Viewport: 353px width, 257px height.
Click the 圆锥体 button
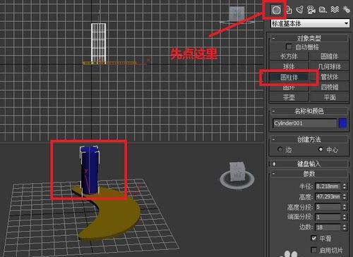coord(329,56)
